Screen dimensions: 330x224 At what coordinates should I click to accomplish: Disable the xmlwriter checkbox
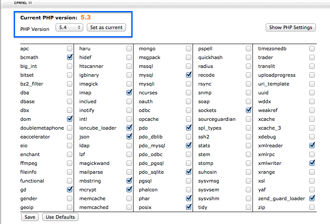pyautogui.click(x=312, y=163)
